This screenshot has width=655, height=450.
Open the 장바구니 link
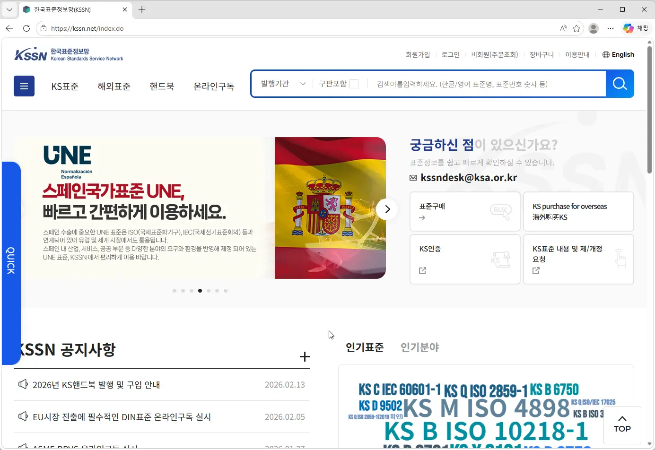click(x=541, y=55)
